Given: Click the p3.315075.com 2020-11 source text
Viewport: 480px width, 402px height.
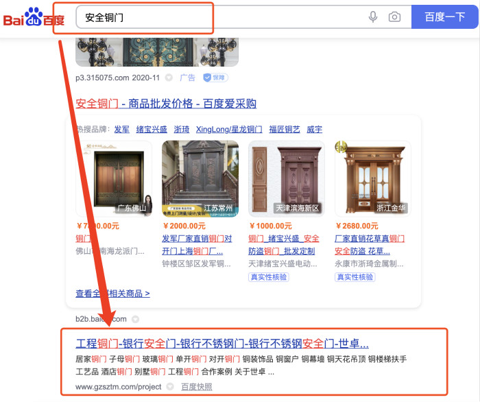Looking at the screenshot, I should pos(117,78).
